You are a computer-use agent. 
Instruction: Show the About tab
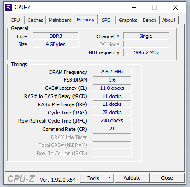click(169, 20)
